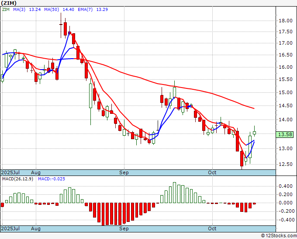
Task: Click the current price tag 13.58
Action: click(x=286, y=134)
